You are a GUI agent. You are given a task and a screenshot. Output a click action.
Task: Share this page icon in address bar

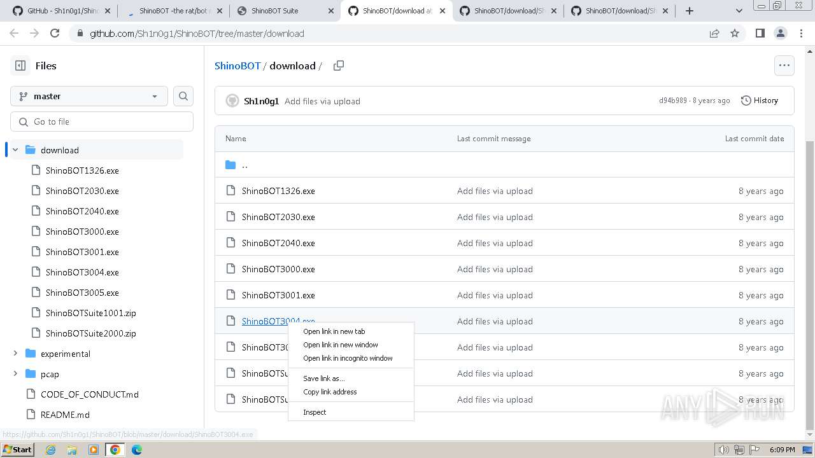click(714, 34)
